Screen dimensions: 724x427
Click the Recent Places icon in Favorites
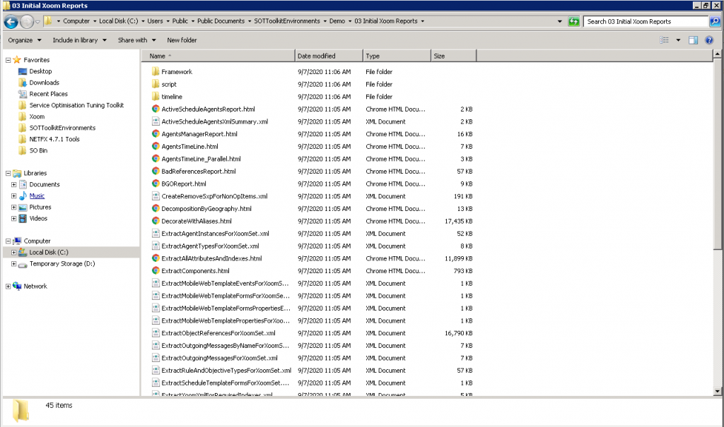click(x=22, y=94)
